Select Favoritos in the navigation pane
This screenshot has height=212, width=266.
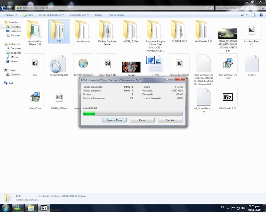coord(11,22)
